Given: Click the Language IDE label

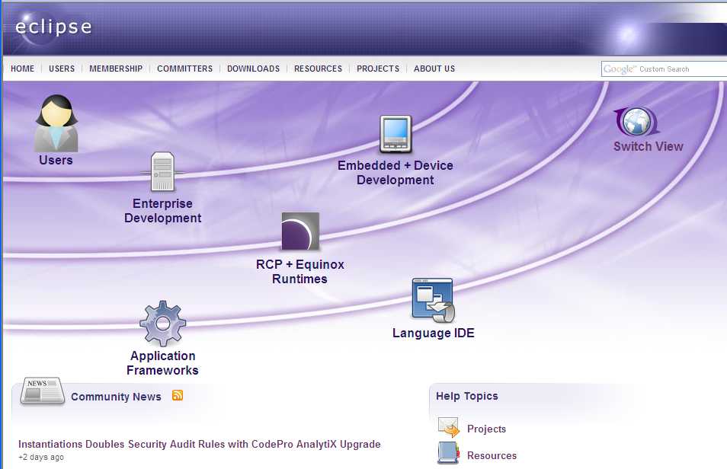Looking at the screenshot, I should click(434, 333).
